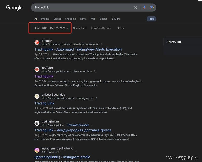This screenshot has width=202, height=162.
Task: Start voice search with the microphone icon
Action: tap(144, 8)
